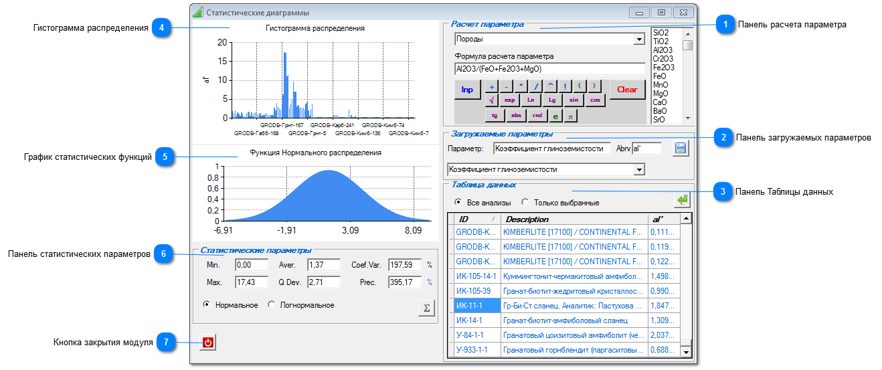The width and height of the screenshot is (882, 370).
Task: Click the red Clear button
Action: [x=627, y=90]
